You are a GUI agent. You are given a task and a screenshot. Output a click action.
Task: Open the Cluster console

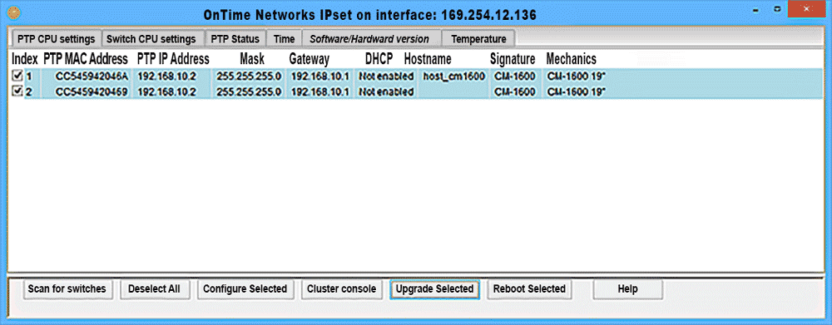(342, 289)
